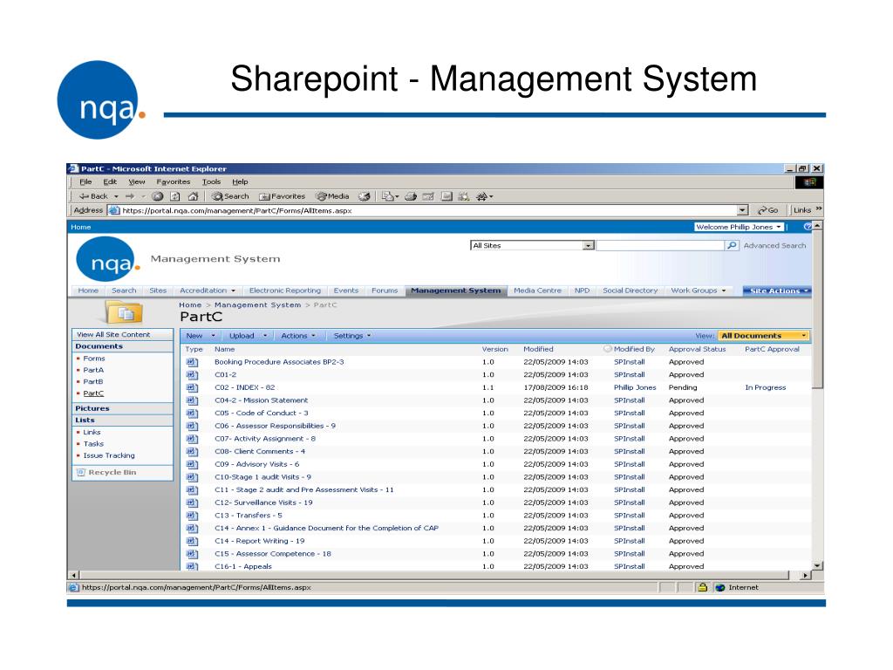Viewport: 893px width, 670px height.
Task: Open the IE Favorites menu
Action: click(x=174, y=181)
